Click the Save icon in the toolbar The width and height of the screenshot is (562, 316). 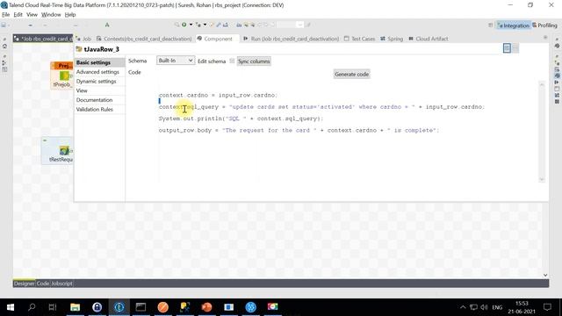pyautogui.click(x=4, y=25)
